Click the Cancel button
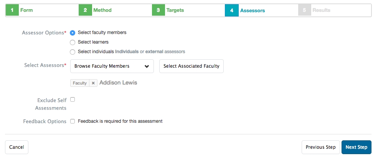 pyautogui.click(x=17, y=147)
